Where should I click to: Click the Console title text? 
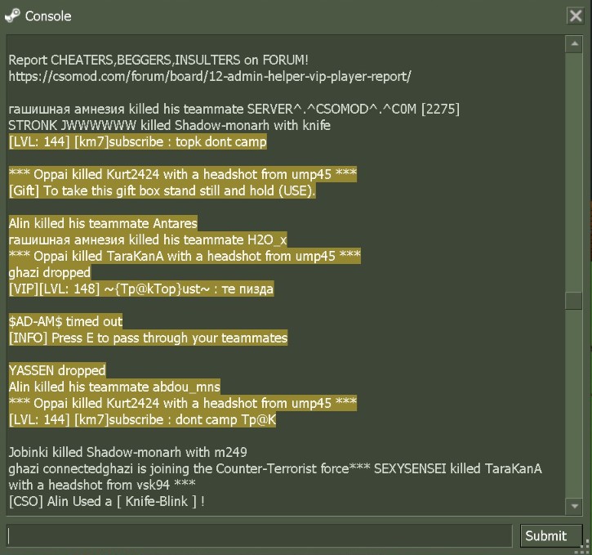[x=48, y=16]
